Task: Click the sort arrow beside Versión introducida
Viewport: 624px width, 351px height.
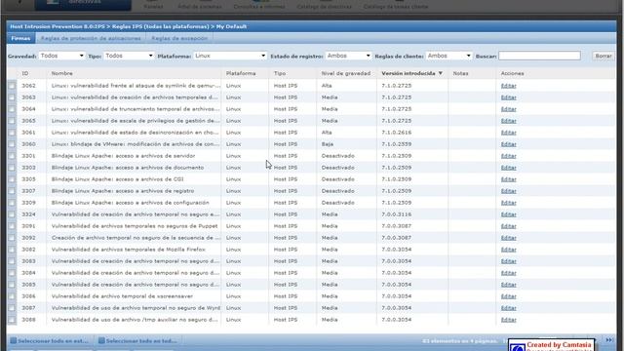Action: click(x=440, y=73)
